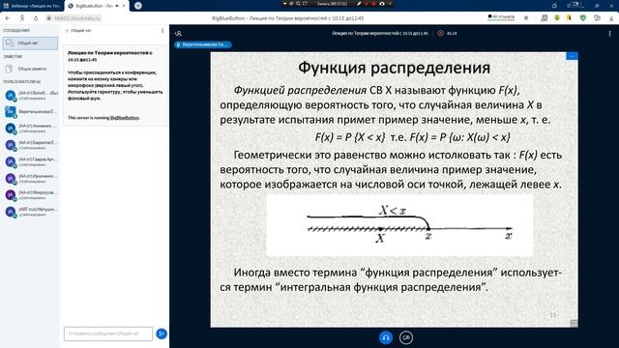Open chat options three-dot menu
Screen dimensions: 619x348
[x=162, y=30]
